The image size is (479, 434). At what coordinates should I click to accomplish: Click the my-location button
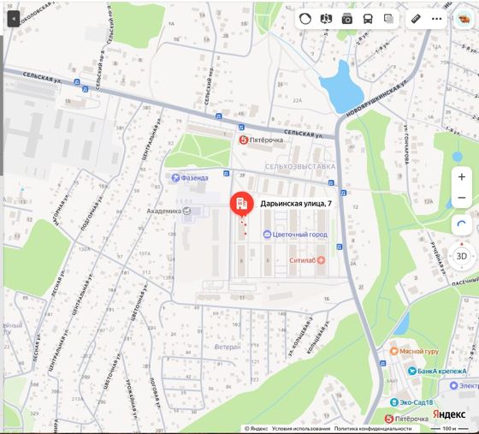click(x=462, y=225)
